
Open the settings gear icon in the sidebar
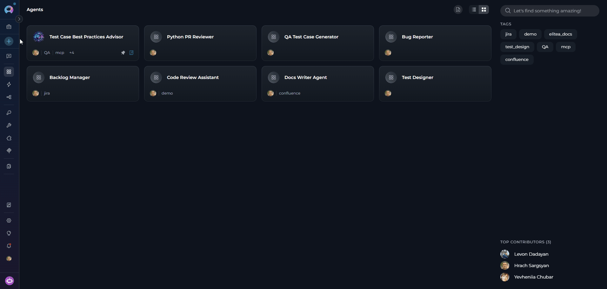9,220
